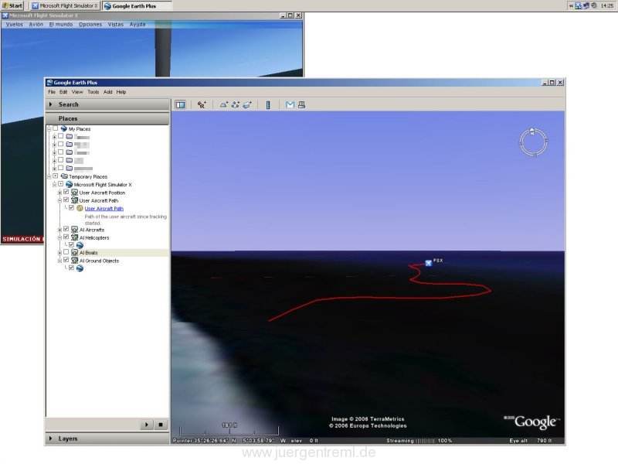The height and width of the screenshot is (464, 618).
Task: Open Opciones menu in Flight Simulator window
Action: (90, 25)
